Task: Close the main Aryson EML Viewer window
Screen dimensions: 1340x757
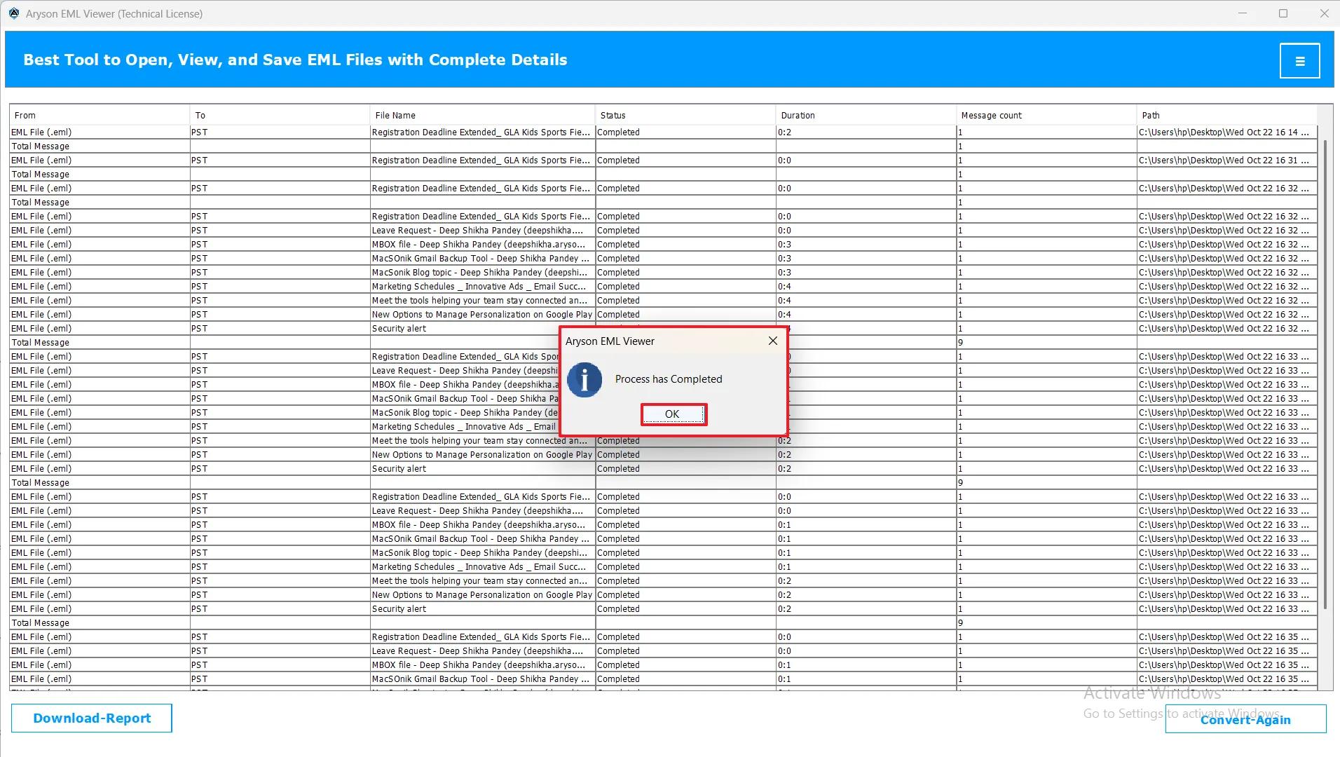Action: [1324, 13]
